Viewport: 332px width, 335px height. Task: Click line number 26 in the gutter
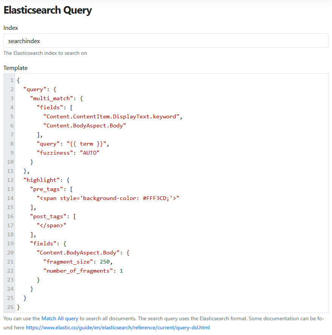click(x=10, y=307)
